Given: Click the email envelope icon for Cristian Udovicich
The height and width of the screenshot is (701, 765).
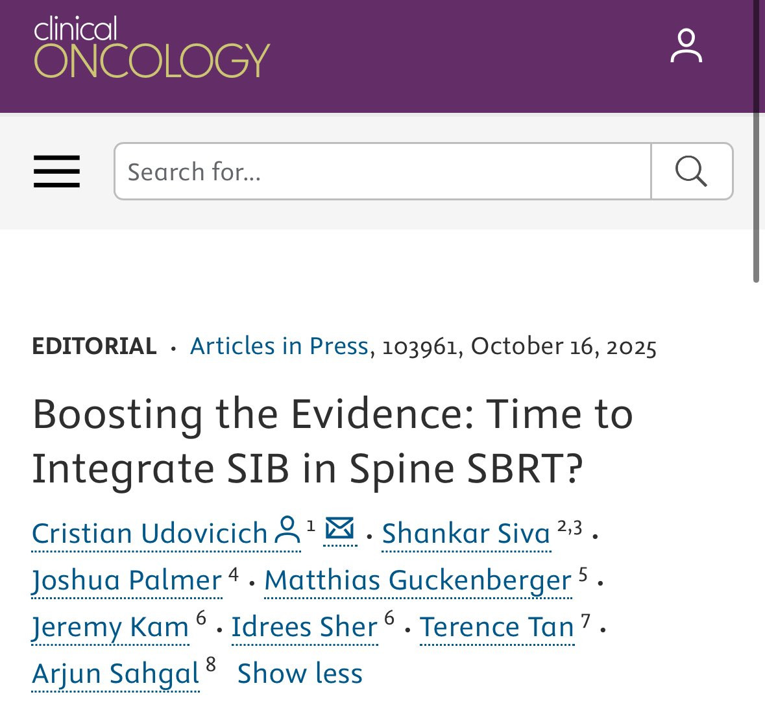Looking at the screenshot, I should [x=339, y=530].
